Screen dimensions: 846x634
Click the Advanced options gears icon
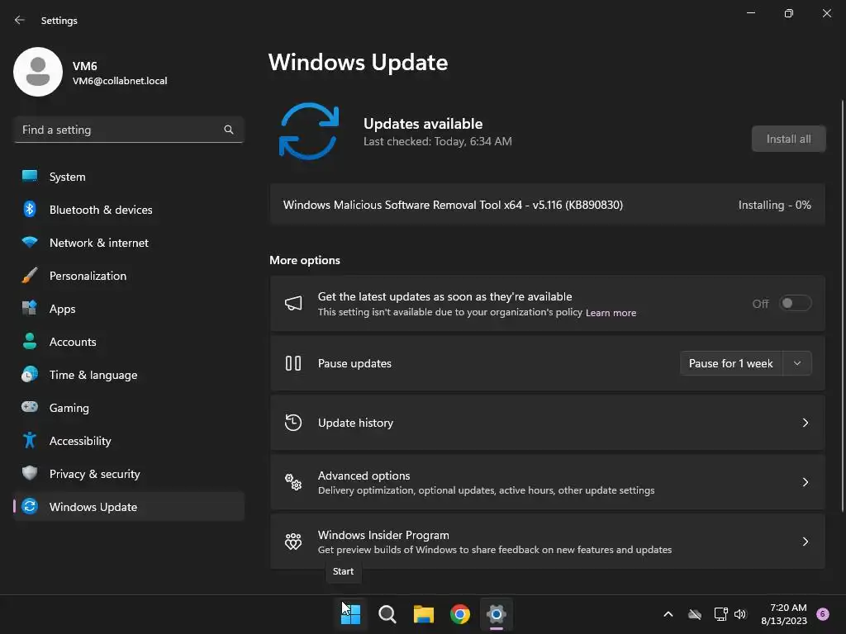coord(293,482)
